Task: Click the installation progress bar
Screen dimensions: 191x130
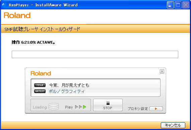Action: tap(95, 54)
